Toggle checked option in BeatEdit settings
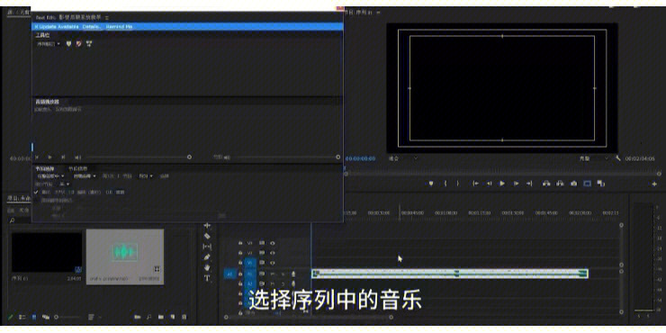The width and height of the screenshot is (666, 333). 37,192
